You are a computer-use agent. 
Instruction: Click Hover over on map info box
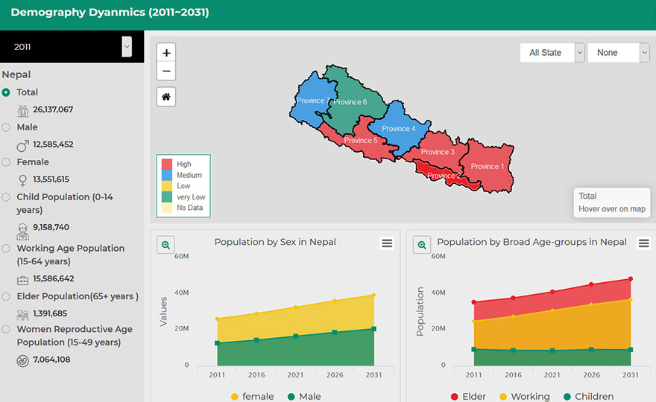click(612, 202)
